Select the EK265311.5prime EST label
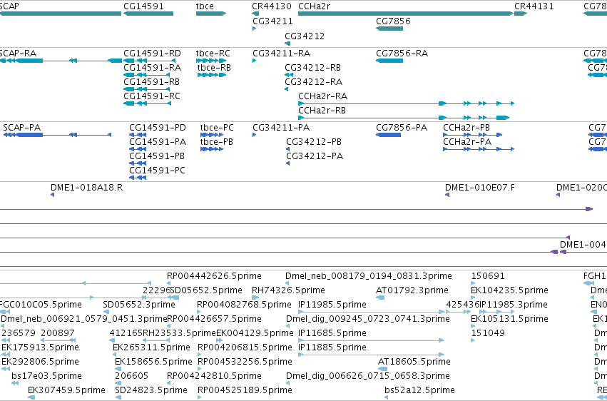 click(x=152, y=347)
